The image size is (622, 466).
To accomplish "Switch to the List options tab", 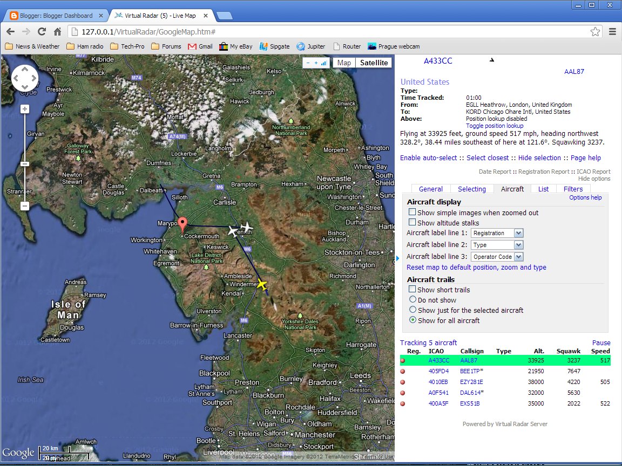I will (544, 189).
